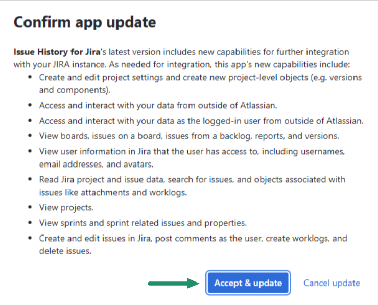Click the 'delete issues.' trailing text
Viewport: 378px width, 305px height.
point(65,251)
